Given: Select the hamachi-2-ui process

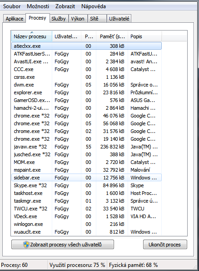Looking at the screenshot, I should 86,108.
